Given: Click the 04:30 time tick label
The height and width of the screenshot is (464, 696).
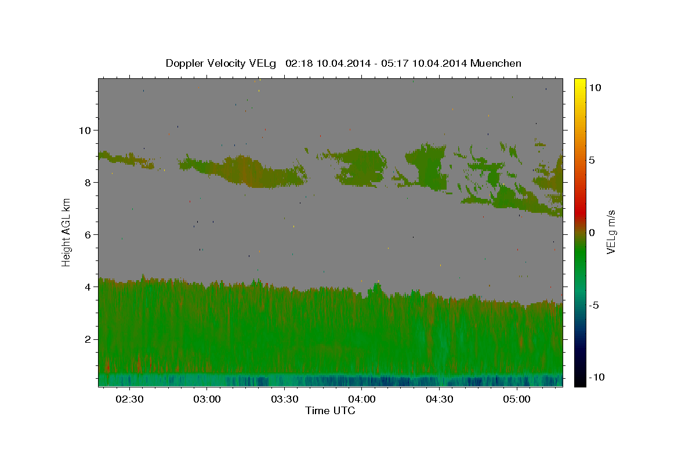Looking at the screenshot, I should pos(439,400).
